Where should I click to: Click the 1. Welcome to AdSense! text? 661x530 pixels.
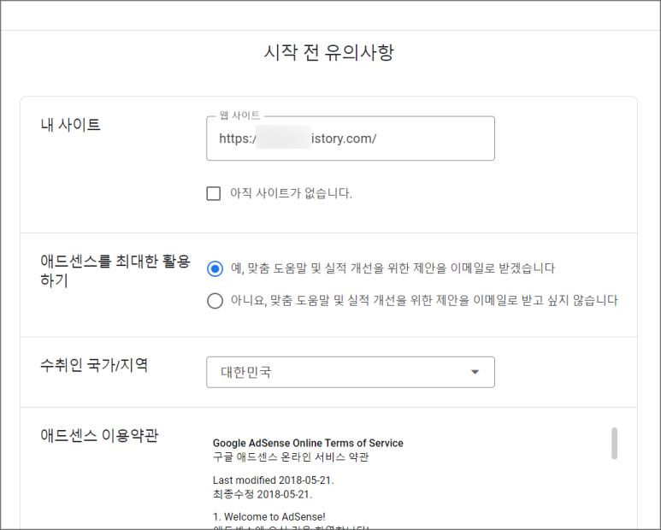(269, 516)
